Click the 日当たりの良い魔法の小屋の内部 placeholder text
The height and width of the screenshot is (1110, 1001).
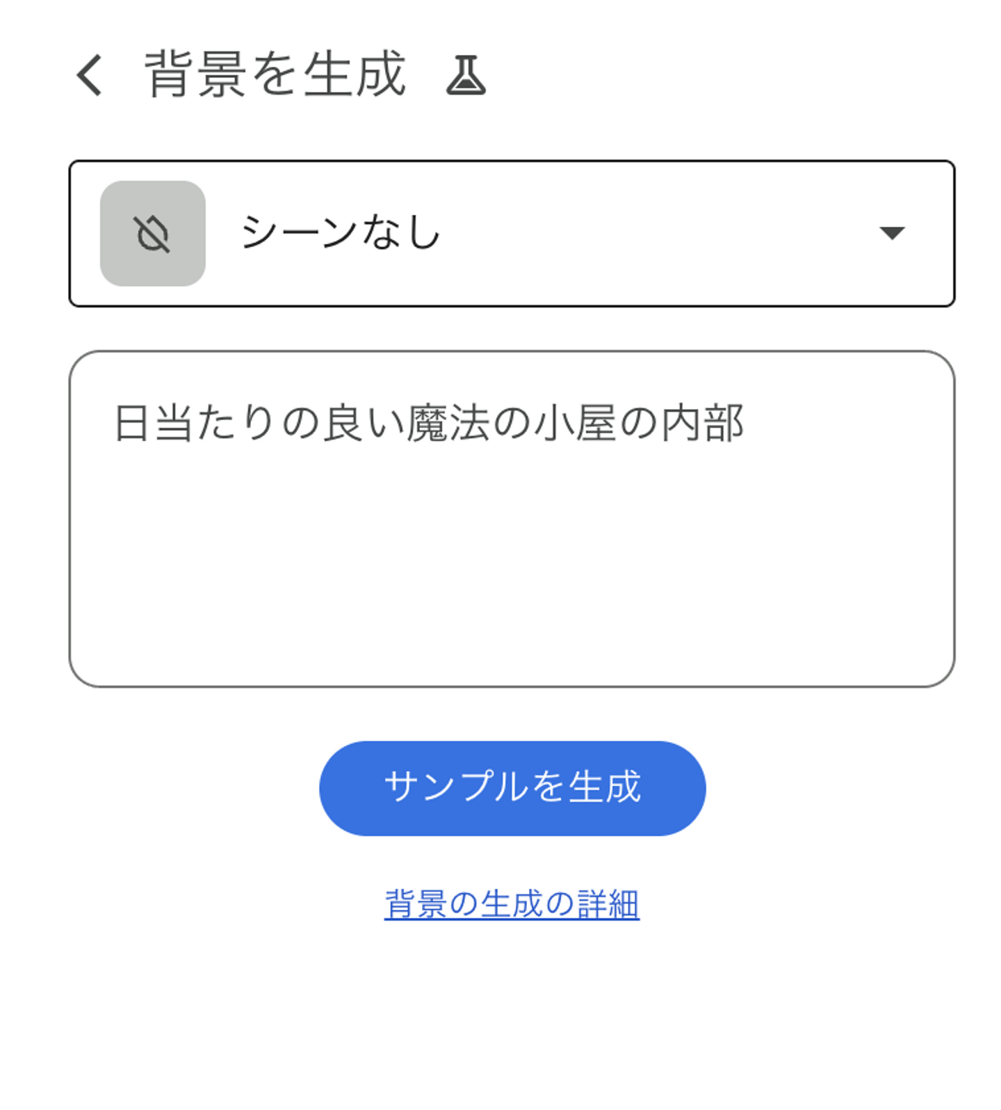428,423
